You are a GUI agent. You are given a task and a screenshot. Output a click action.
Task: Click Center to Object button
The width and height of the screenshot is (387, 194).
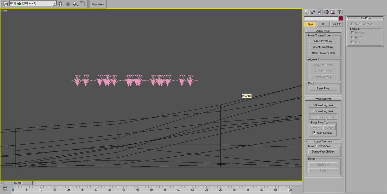tap(323, 65)
